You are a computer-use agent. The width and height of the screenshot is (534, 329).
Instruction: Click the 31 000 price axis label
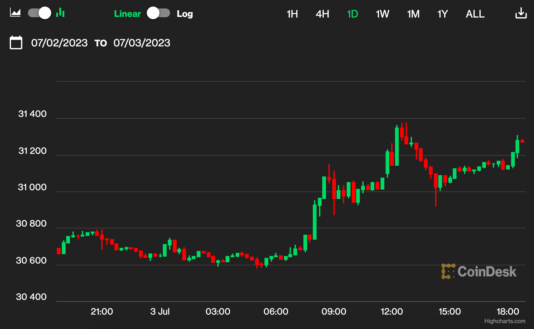point(32,187)
